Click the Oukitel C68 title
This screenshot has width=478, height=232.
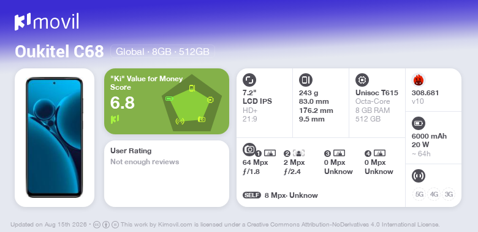[59, 52]
